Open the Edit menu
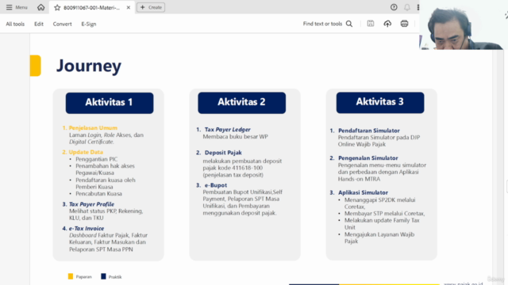The height and width of the screenshot is (285, 508). pyautogui.click(x=39, y=24)
